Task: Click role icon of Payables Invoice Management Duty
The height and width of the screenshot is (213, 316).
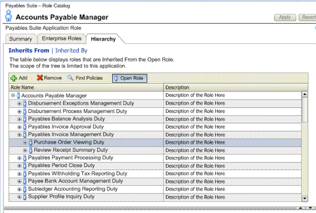Action: 24,135
